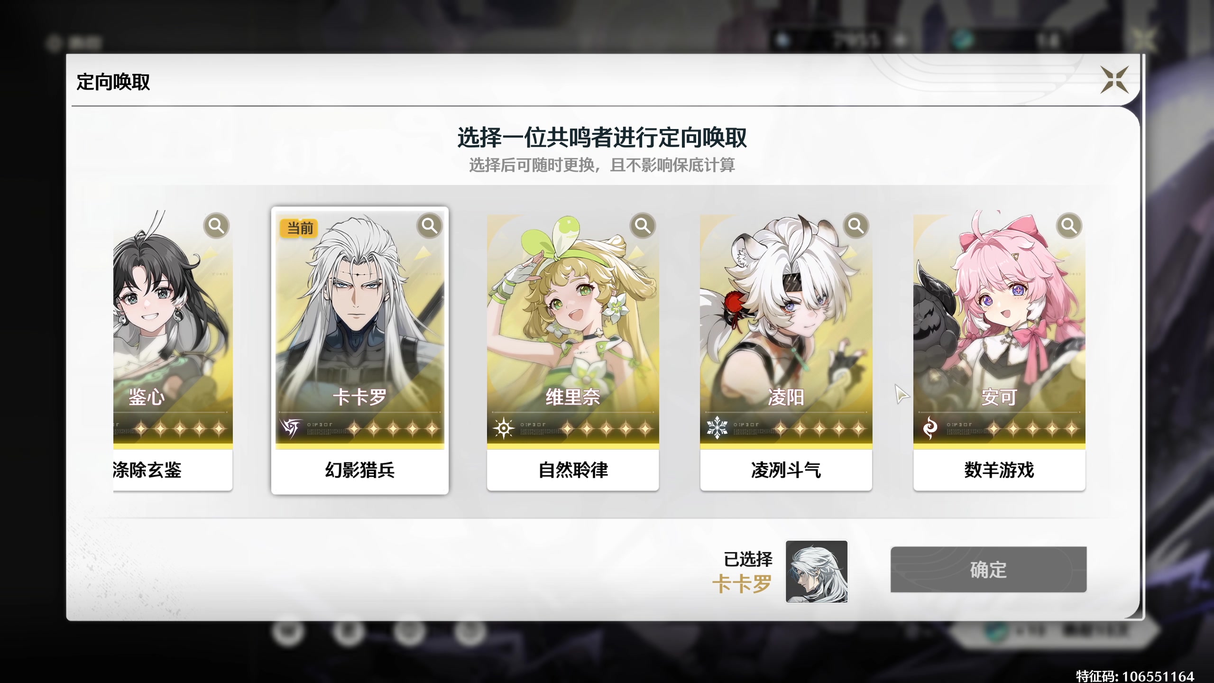This screenshot has width=1214, height=683.
Task: Click 维里奈's spectro element icon
Action: coord(504,428)
